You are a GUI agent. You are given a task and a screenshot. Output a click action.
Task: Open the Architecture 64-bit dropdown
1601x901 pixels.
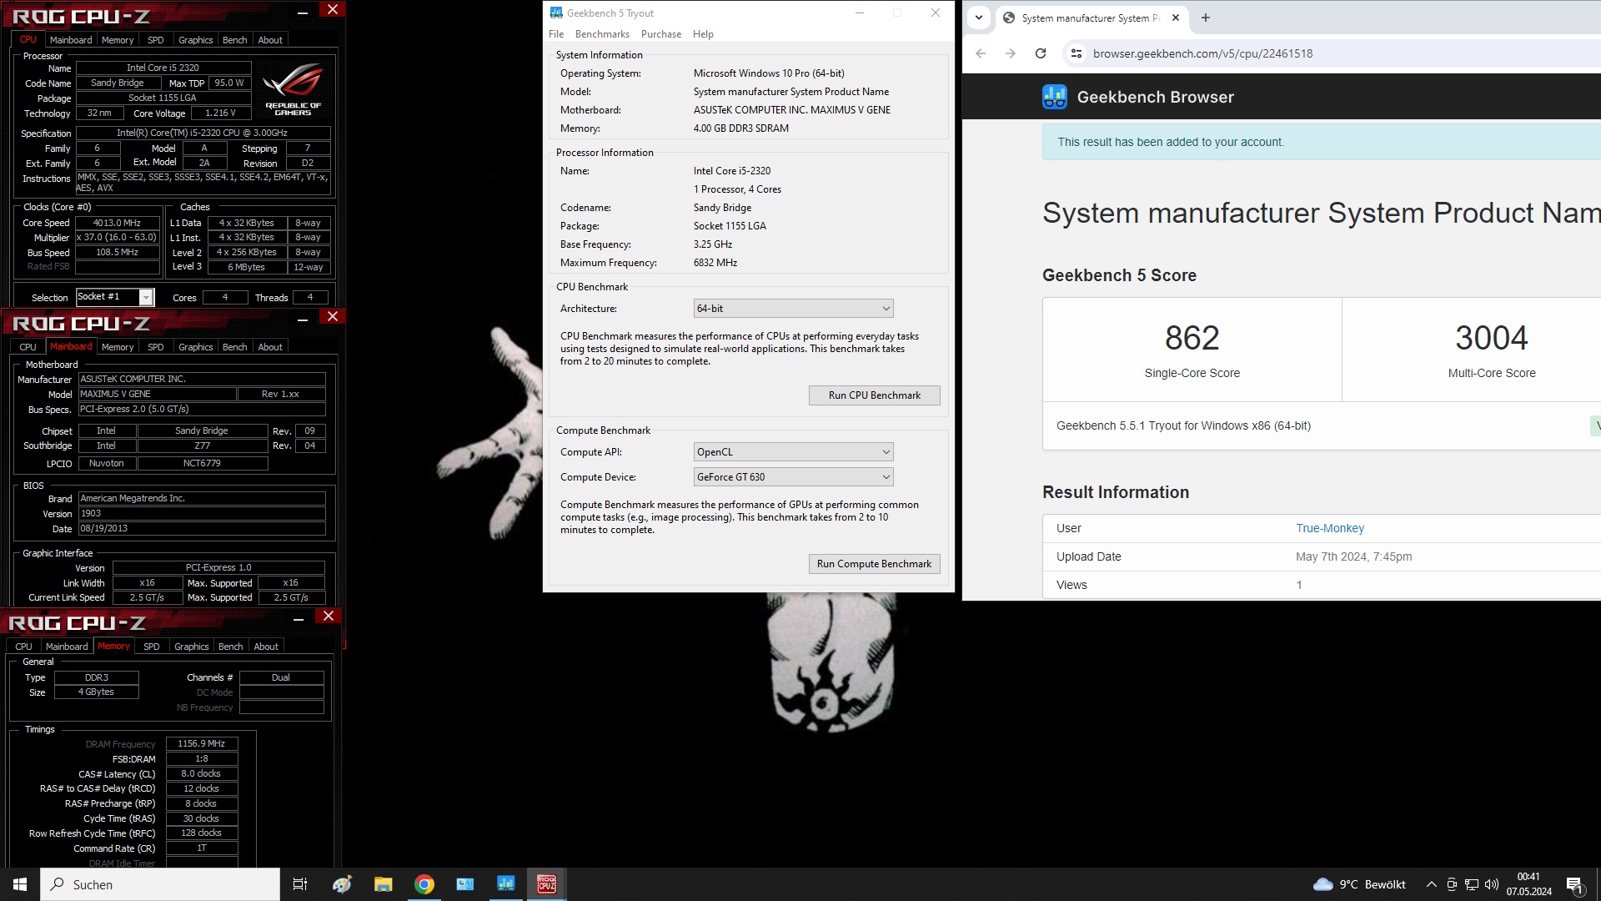(x=793, y=309)
